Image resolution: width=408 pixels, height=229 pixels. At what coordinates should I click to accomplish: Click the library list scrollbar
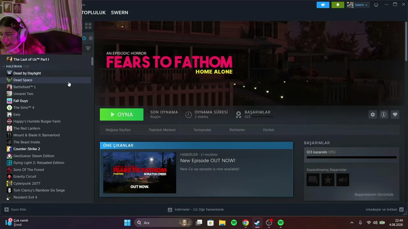click(x=92, y=61)
